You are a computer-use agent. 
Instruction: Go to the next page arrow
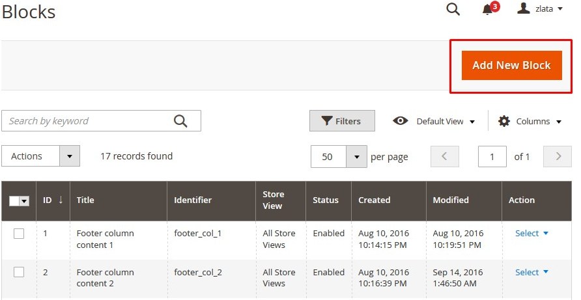[558, 156]
